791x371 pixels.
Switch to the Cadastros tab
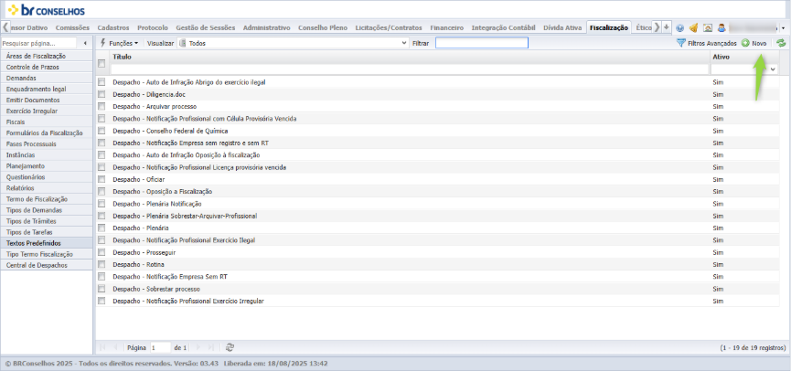pos(113,27)
